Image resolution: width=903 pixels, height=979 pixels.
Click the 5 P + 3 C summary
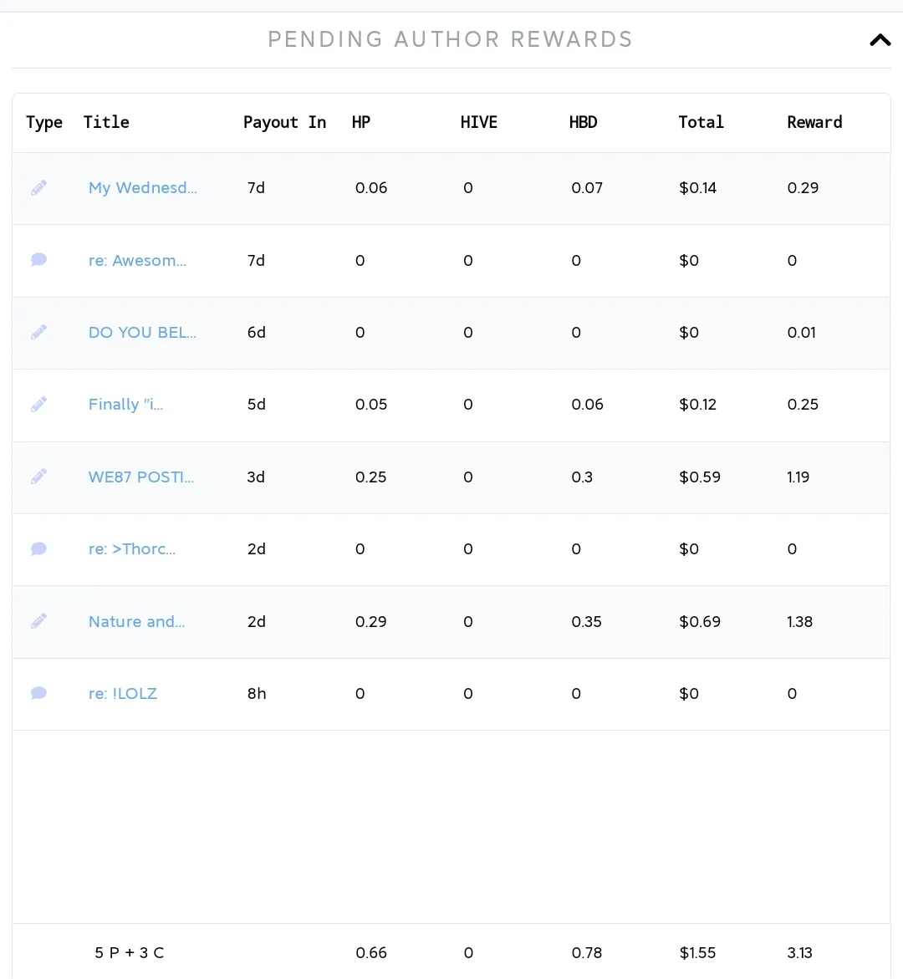point(129,953)
